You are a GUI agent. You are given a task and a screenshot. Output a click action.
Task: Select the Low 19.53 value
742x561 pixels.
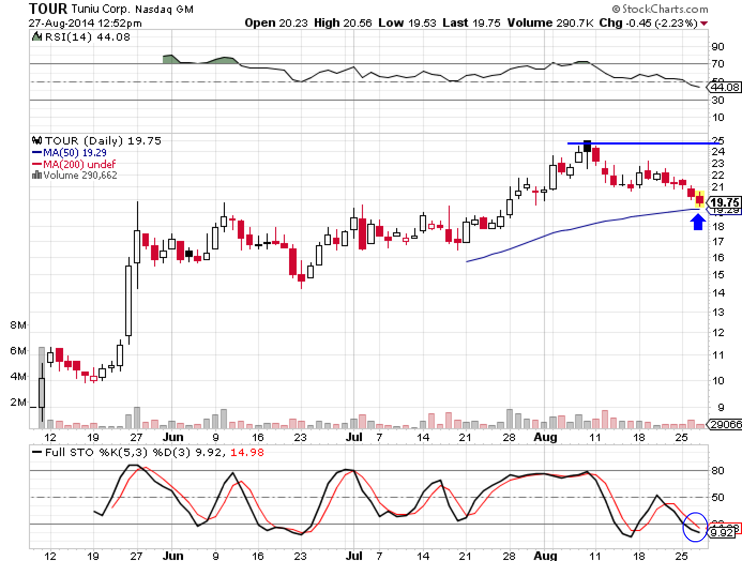[x=407, y=23]
